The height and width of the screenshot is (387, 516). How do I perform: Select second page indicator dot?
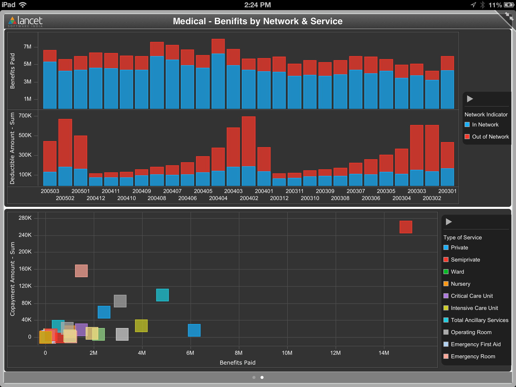tap(262, 377)
